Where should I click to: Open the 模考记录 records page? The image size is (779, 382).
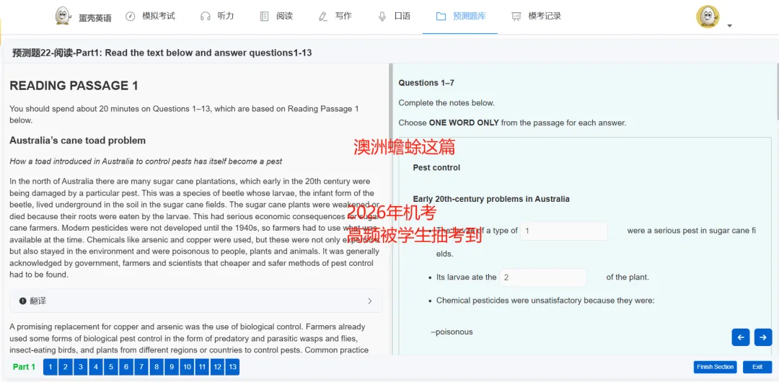click(x=536, y=16)
